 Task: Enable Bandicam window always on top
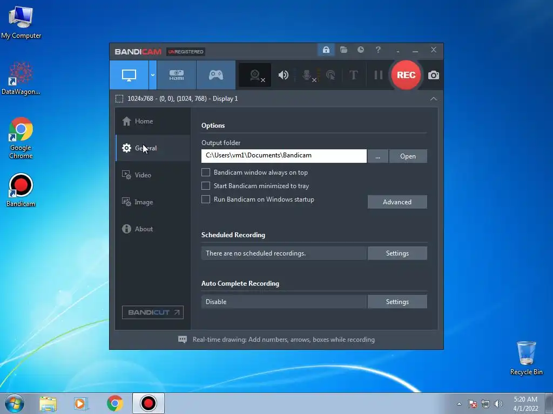[x=206, y=172]
